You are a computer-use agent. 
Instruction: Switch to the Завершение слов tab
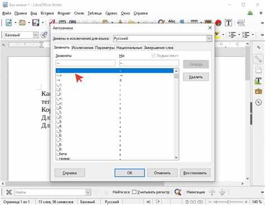point(159,47)
